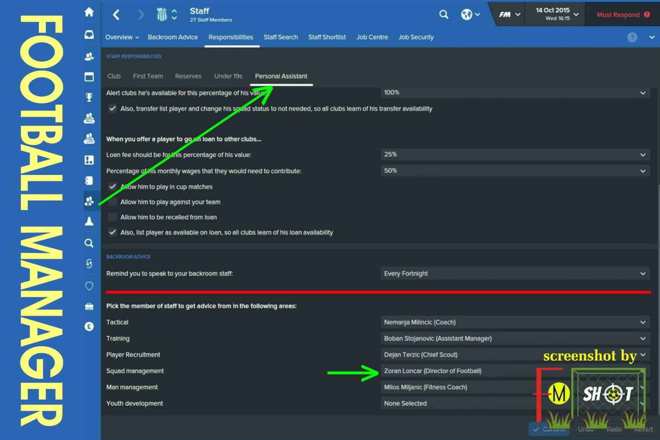Open the Staff Search tab
660x440 pixels.
(x=281, y=37)
